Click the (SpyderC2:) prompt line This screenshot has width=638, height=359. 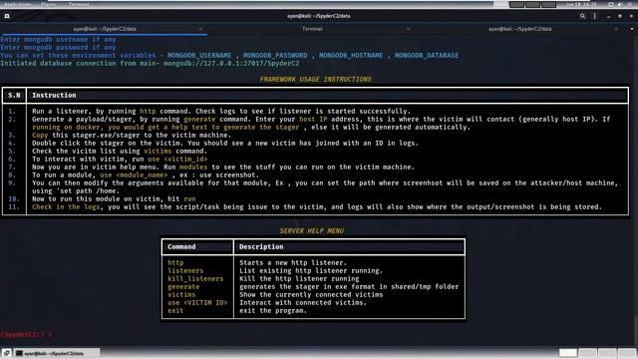pyautogui.click(x=27, y=334)
